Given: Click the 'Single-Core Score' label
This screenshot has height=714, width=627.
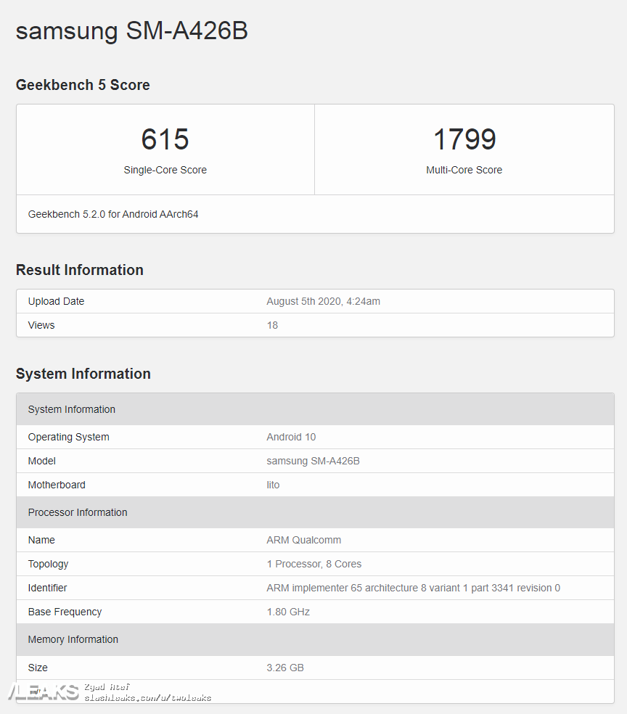Looking at the screenshot, I should click(165, 170).
